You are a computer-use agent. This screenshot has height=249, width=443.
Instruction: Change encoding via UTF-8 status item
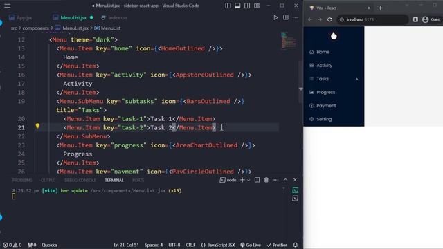(x=174, y=245)
